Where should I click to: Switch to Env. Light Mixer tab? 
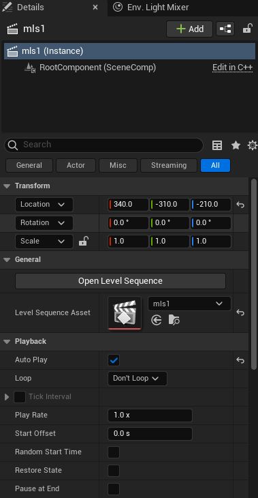point(152,8)
